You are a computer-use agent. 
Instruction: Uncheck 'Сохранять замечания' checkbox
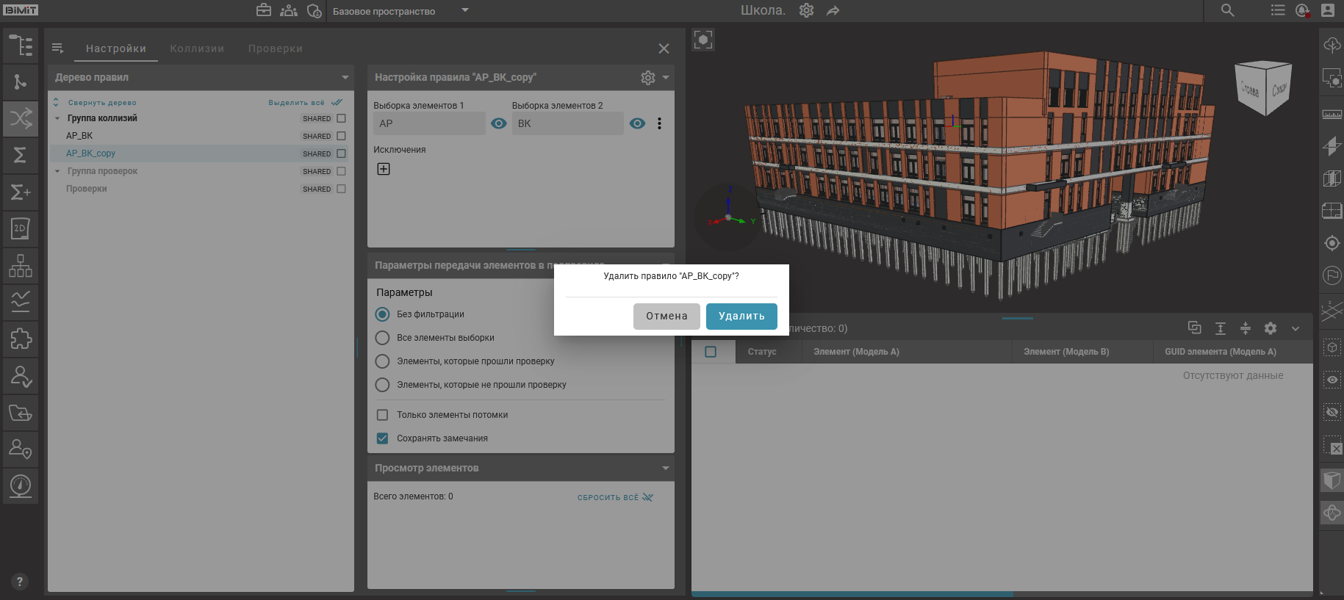coord(382,438)
